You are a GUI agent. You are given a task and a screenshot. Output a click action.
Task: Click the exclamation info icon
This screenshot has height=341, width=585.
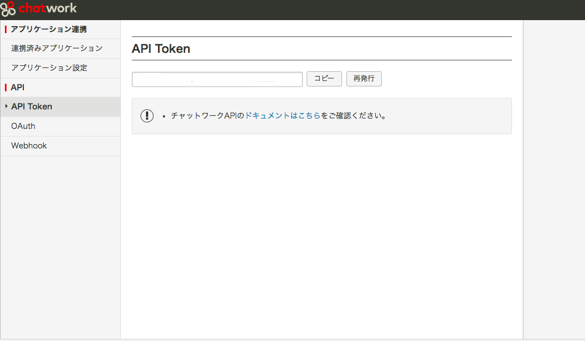pos(147,116)
